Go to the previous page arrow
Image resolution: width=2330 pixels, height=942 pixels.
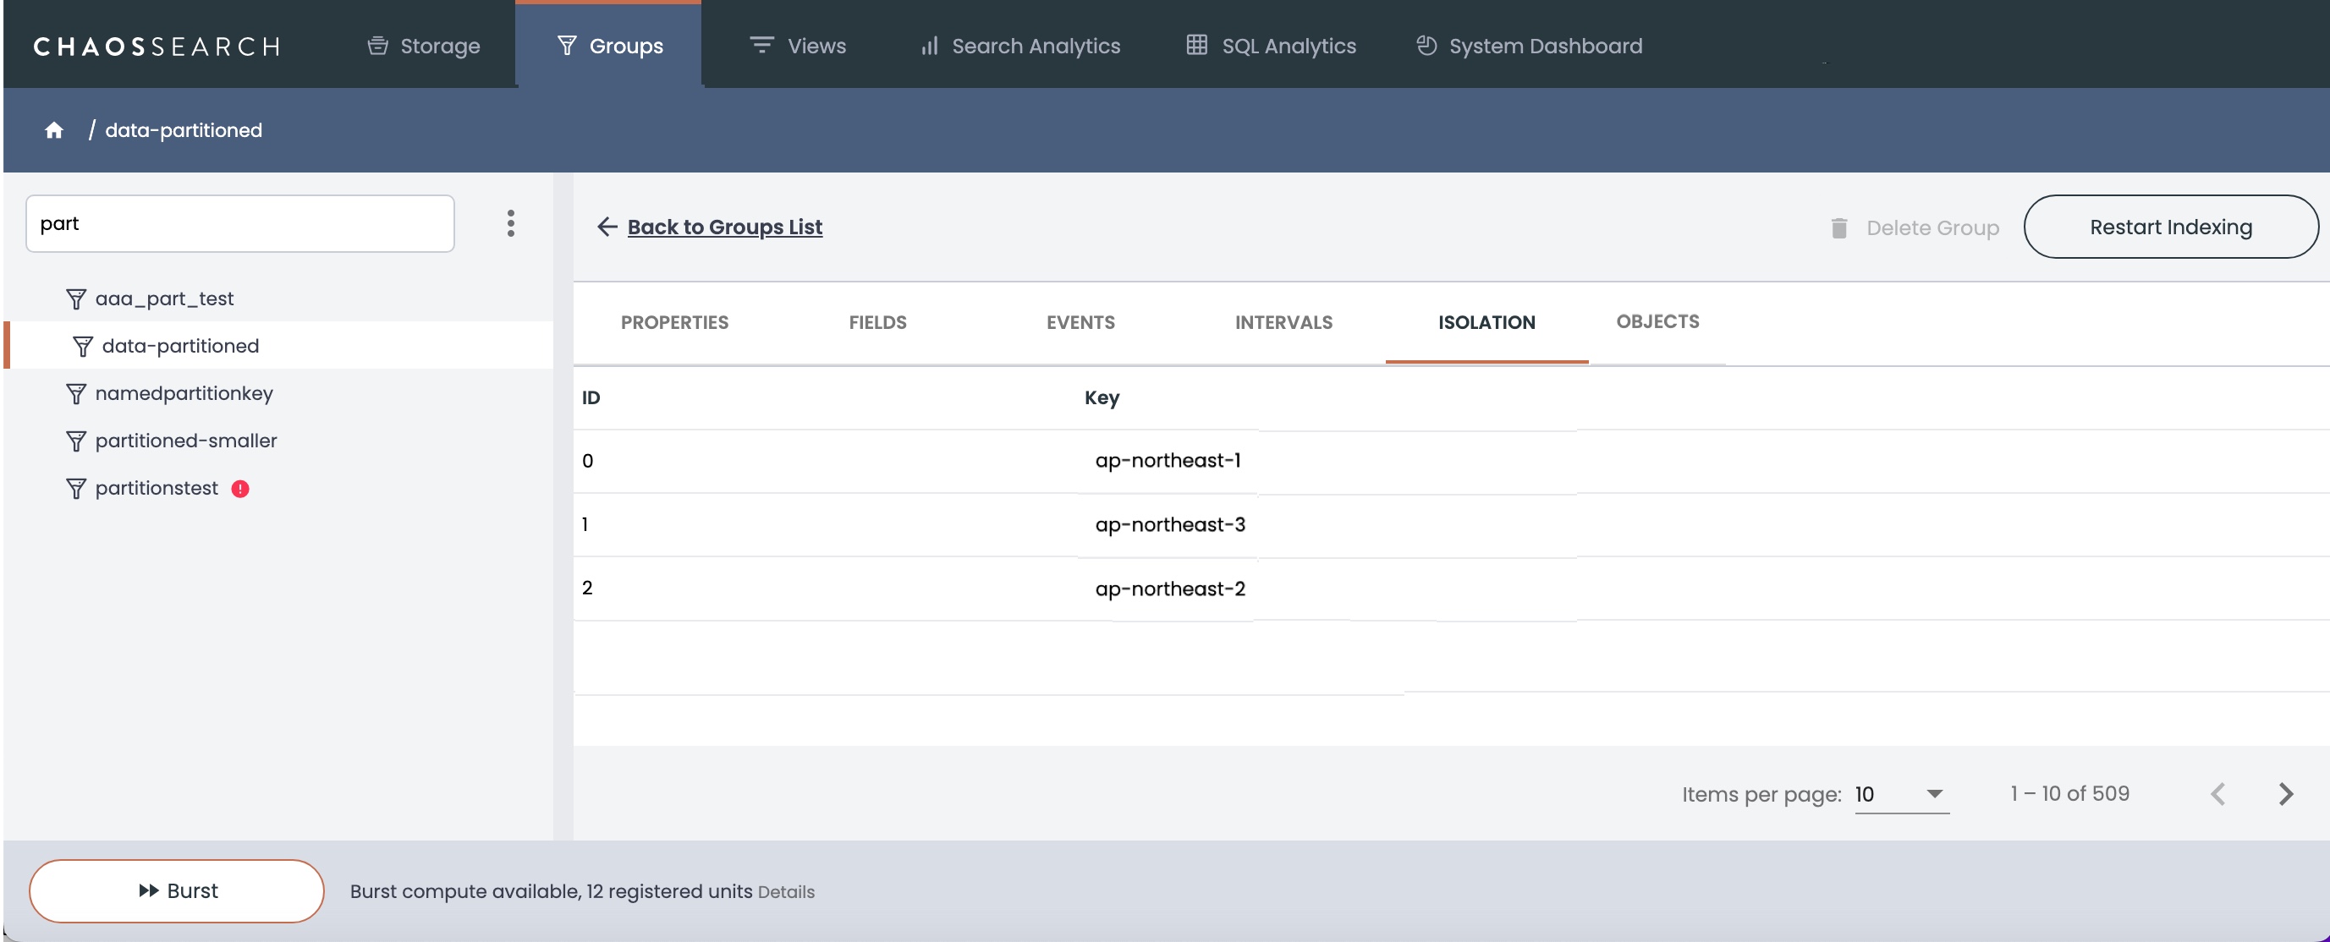coord(2217,794)
